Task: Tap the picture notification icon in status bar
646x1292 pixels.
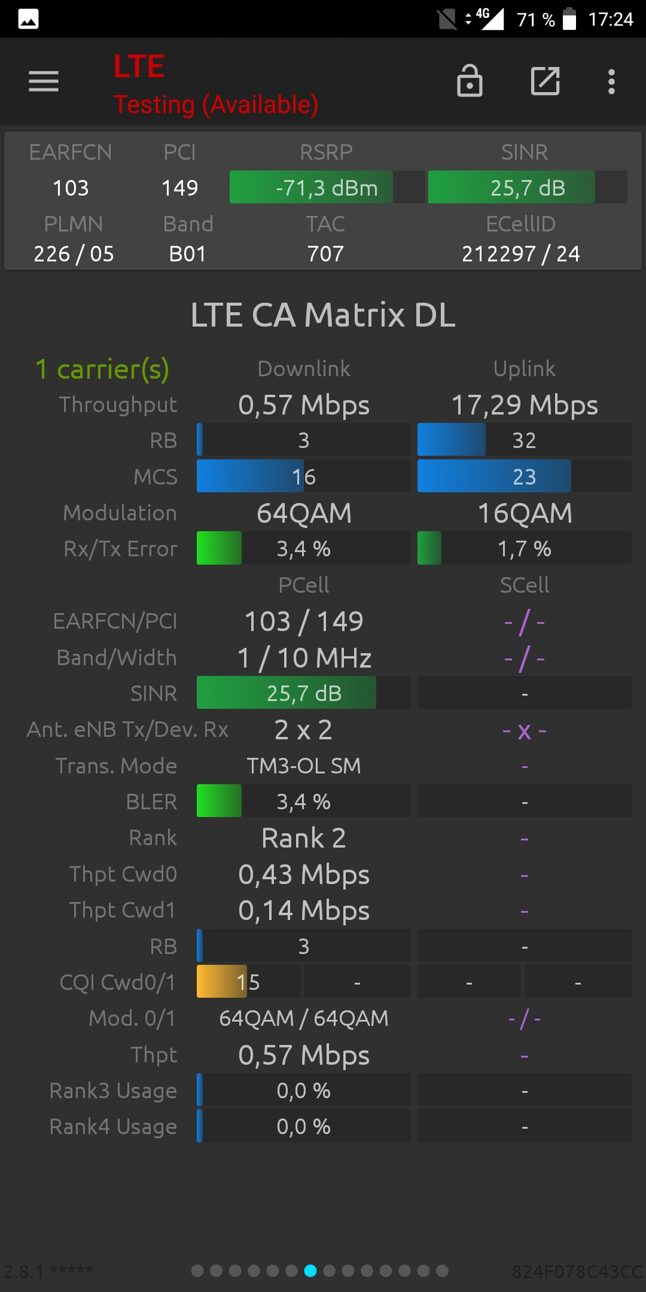Action: (x=28, y=19)
